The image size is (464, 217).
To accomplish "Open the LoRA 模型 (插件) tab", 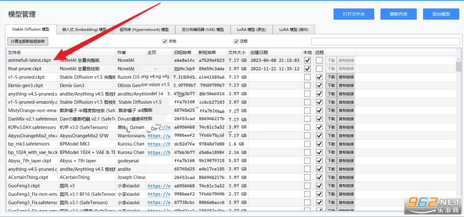I will (x=294, y=30).
